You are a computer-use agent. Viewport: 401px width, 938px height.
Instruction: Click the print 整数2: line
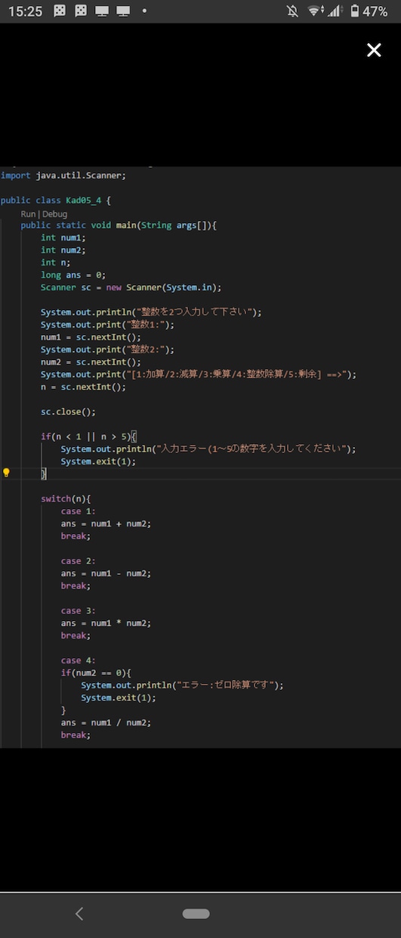(x=107, y=349)
